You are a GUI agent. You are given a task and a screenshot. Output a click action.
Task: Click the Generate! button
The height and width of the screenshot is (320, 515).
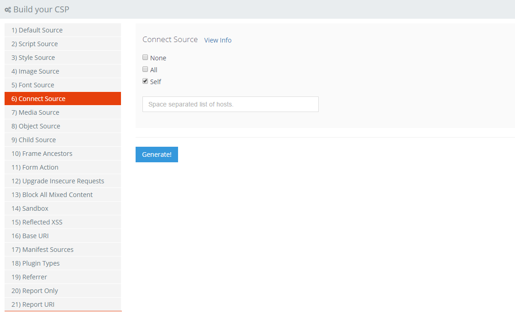[x=157, y=155]
